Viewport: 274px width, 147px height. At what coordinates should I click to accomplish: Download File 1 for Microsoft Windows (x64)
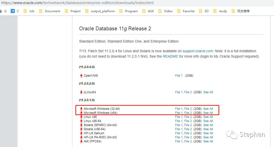(179, 113)
